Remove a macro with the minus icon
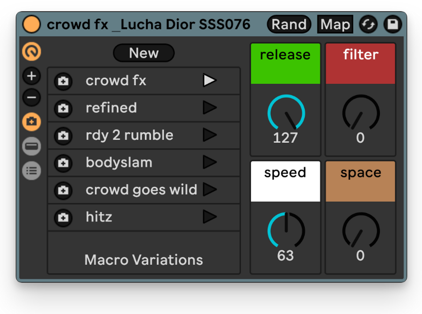 click(x=31, y=97)
